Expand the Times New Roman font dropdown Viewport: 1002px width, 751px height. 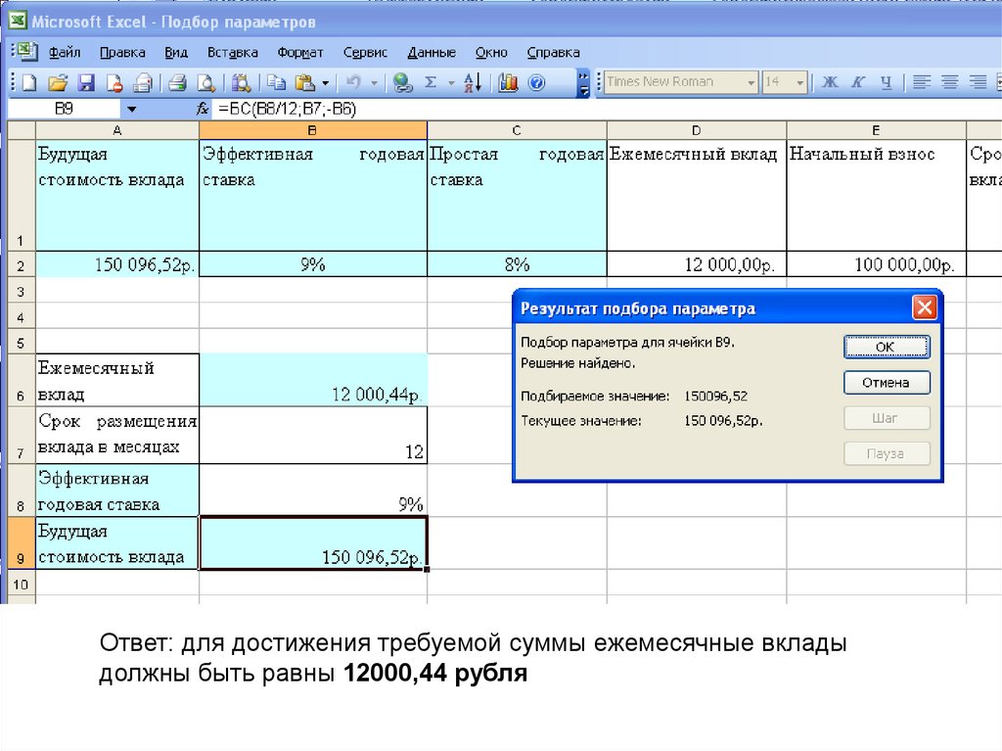pyautogui.click(x=751, y=83)
